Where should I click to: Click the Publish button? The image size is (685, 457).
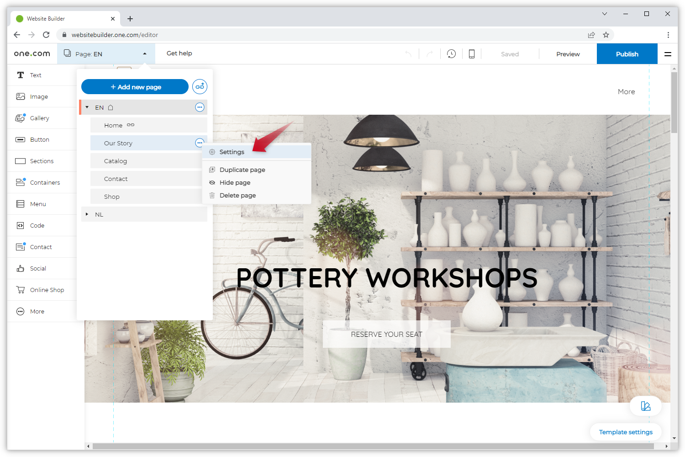pyautogui.click(x=627, y=54)
